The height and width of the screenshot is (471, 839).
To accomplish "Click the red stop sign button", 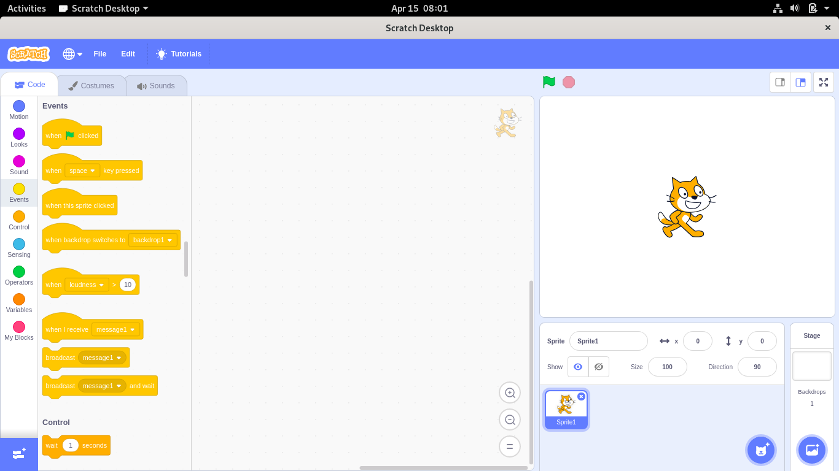I will 569,82.
